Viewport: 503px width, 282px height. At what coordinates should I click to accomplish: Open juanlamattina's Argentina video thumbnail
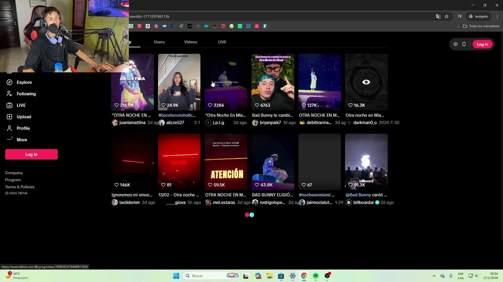click(132, 82)
